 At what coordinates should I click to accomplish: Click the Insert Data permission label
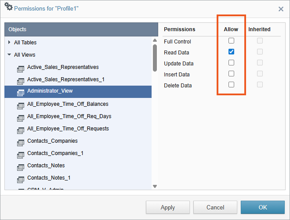point(177,75)
